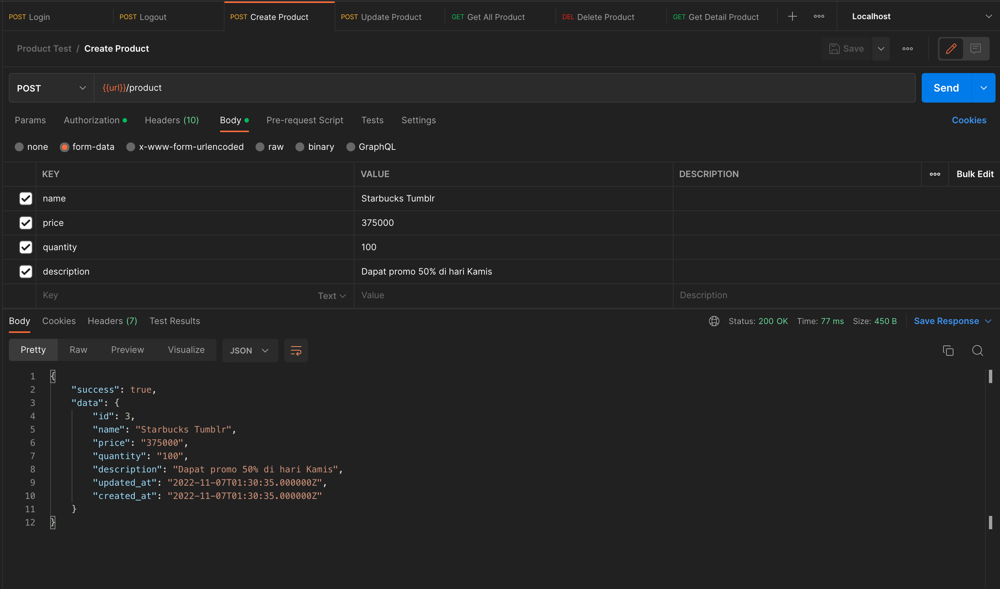Uncheck the description row checkbox
Screen dimensions: 1000x589
click(x=26, y=272)
